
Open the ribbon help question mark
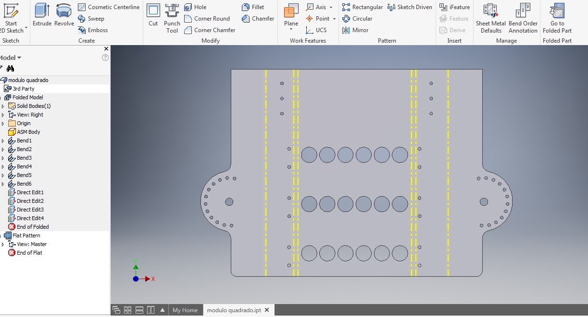click(105, 57)
